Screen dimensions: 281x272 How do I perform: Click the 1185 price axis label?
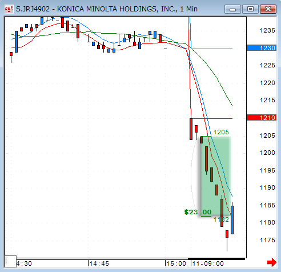(x=267, y=205)
